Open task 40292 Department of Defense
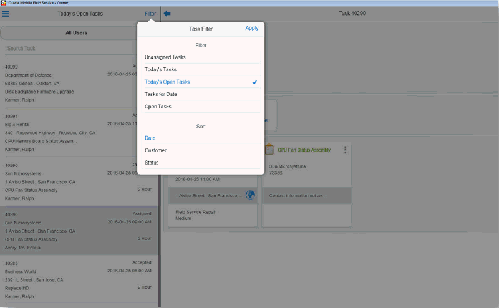This screenshot has width=499, height=308. pyautogui.click(x=79, y=84)
